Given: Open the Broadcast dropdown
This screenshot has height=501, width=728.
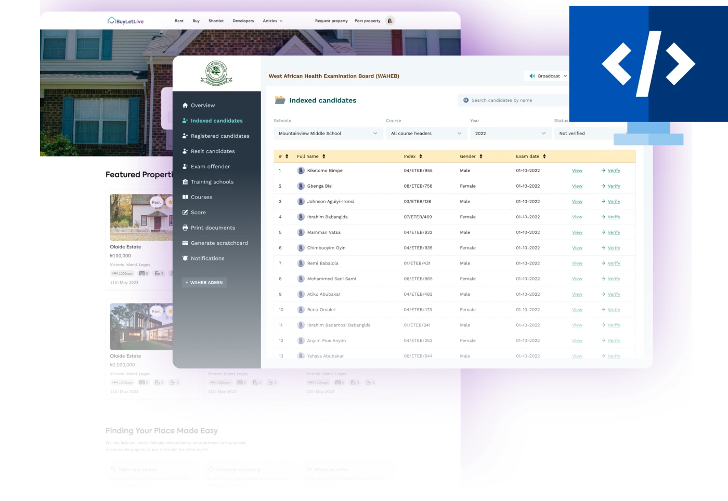Looking at the screenshot, I should [x=548, y=76].
